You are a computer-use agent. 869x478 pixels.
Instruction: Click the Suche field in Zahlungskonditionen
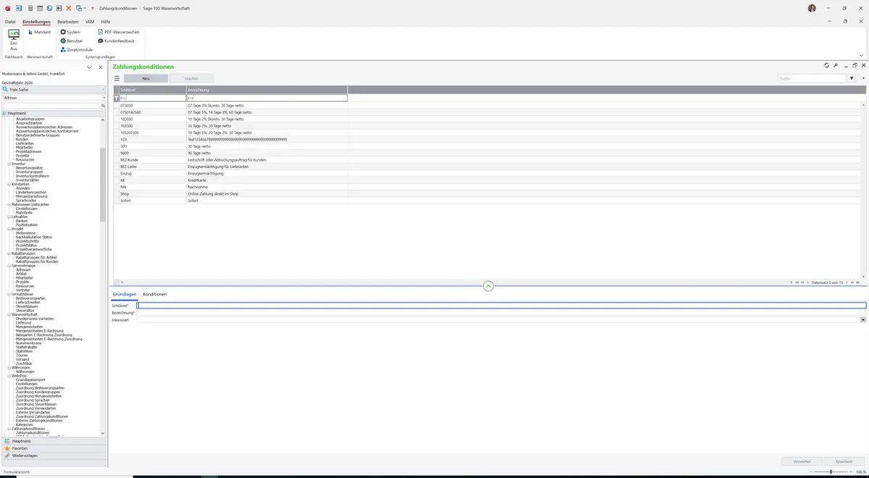click(x=811, y=78)
